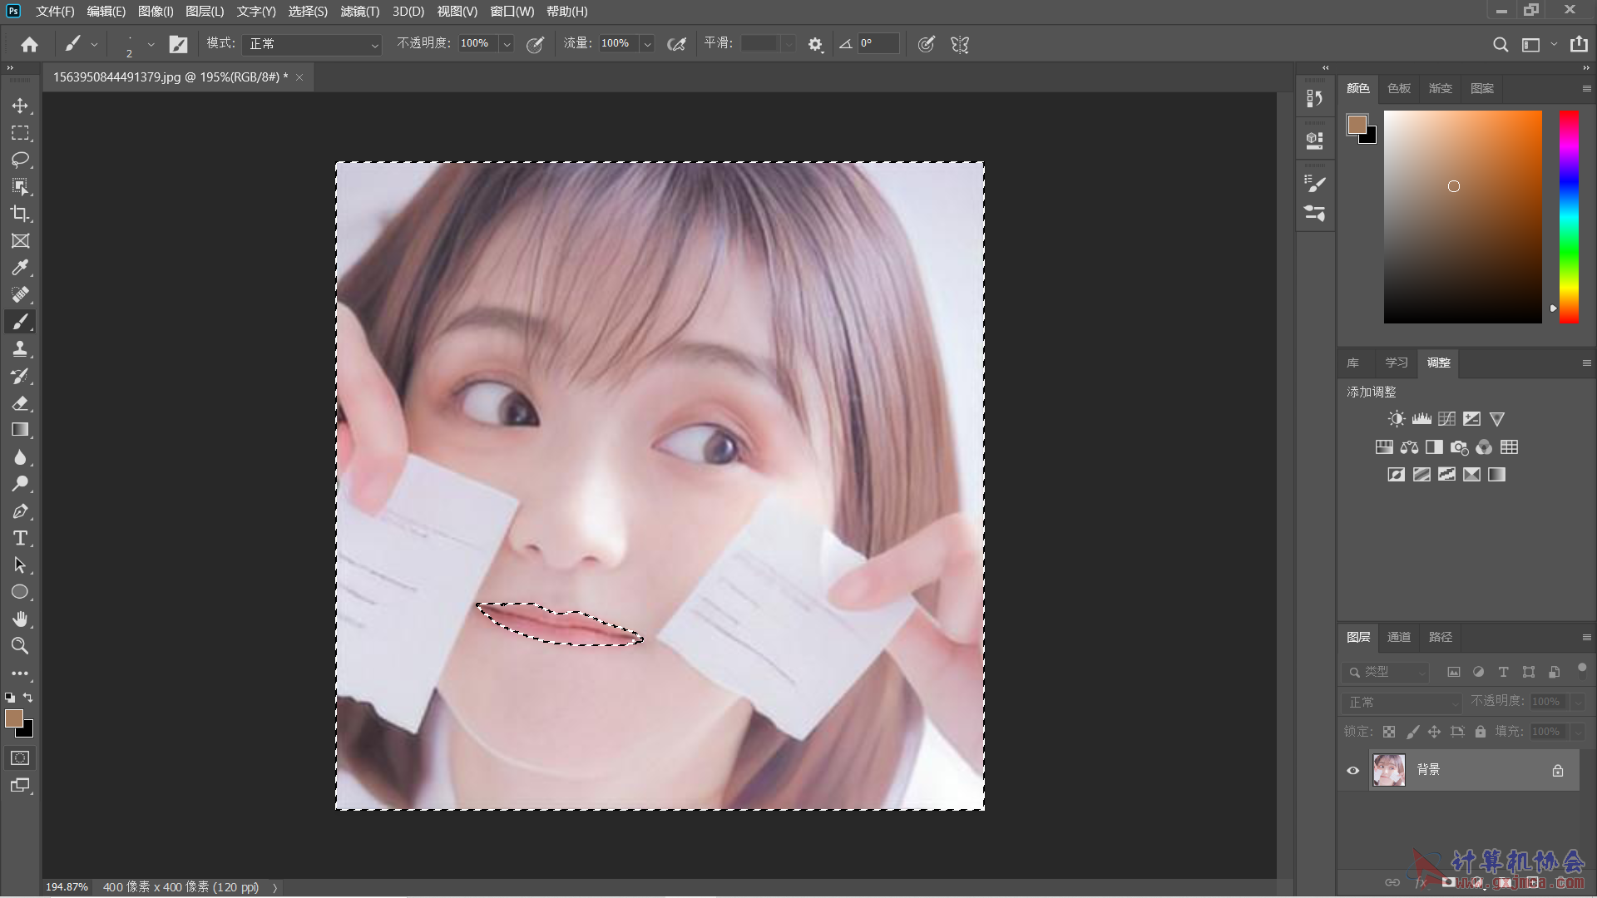
Task: Click the 背景 layer thumbnail
Action: [1388, 770]
